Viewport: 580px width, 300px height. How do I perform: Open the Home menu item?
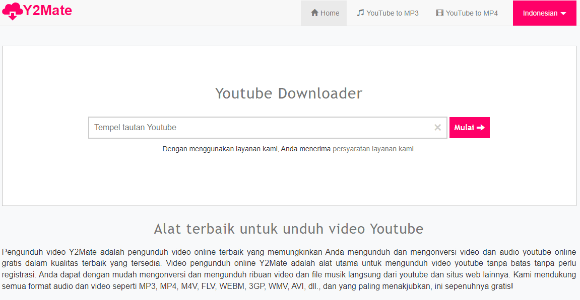click(324, 13)
